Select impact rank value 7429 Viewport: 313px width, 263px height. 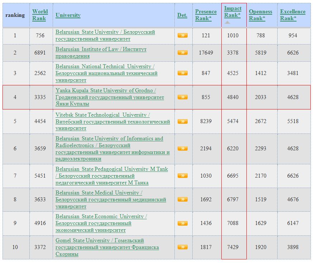tap(233, 247)
